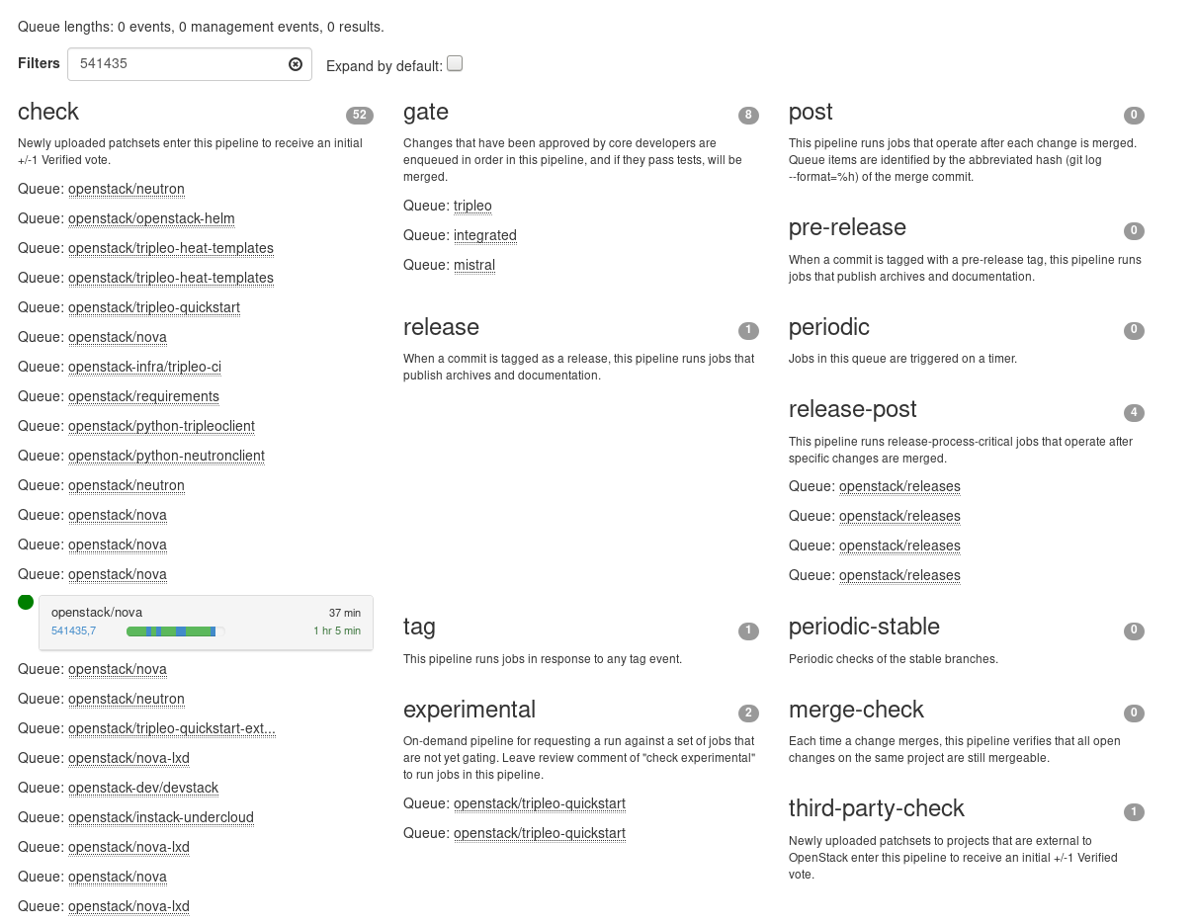This screenshot has height=924, width=1197.
Task: Click the green status dot beside openstack/nova
Action: coord(26,602)
